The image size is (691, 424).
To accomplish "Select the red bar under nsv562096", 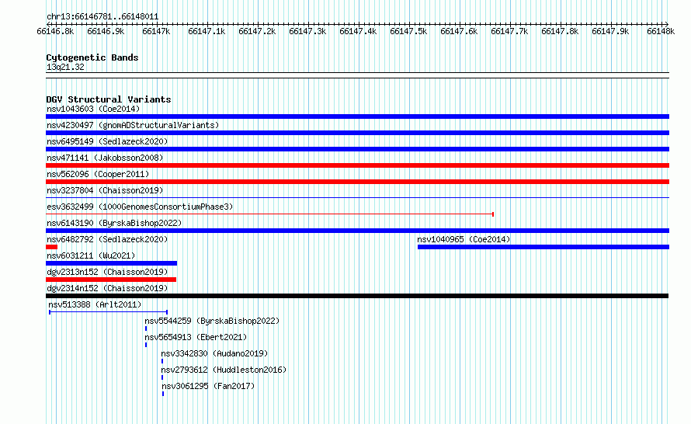I will [x=357, y=182].
